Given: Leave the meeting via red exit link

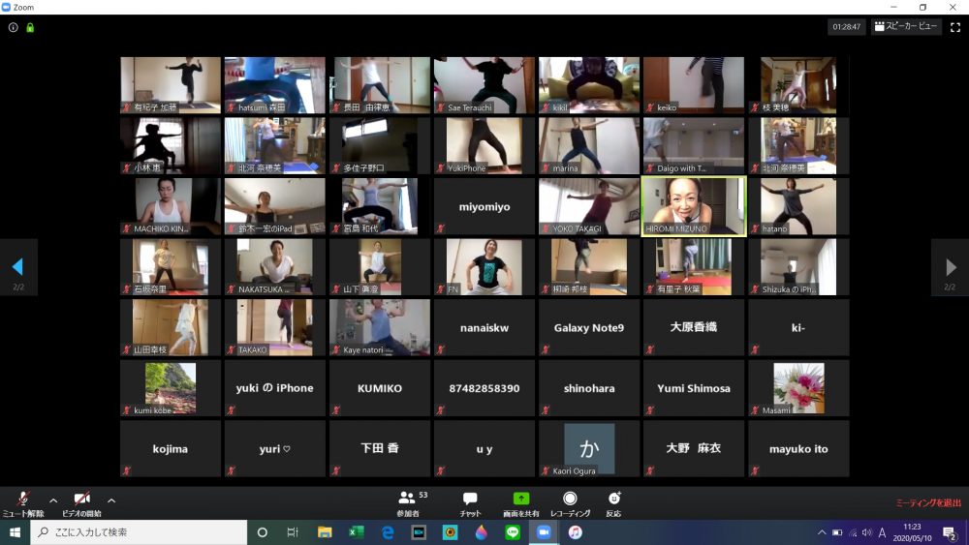Looking at the screenshot, I should [x=927, y=502].
